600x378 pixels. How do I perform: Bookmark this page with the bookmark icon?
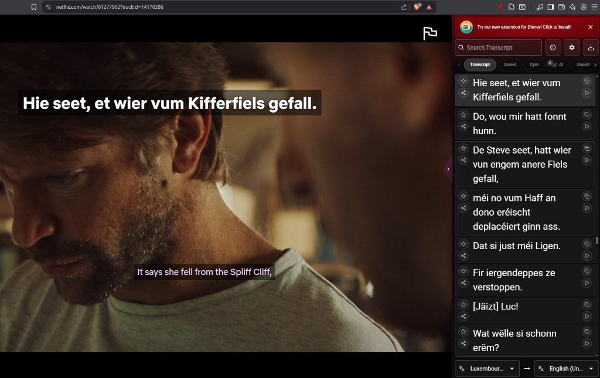(x=33, y=7)
